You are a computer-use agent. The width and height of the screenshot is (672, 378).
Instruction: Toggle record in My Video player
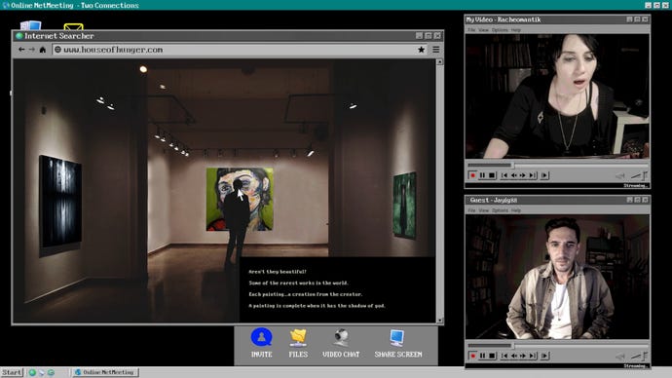point(472,175)
